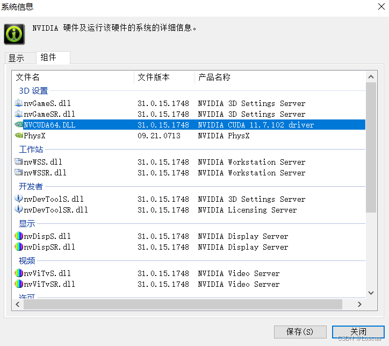The width and height of the screenshot is (389, 346).
Task: Click the horizontal scrollbar right arrow
Action: pyautogui.click(x=359, y=304)
